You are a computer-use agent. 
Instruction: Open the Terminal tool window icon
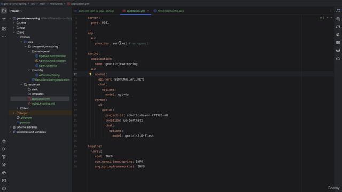coord(4,180)
